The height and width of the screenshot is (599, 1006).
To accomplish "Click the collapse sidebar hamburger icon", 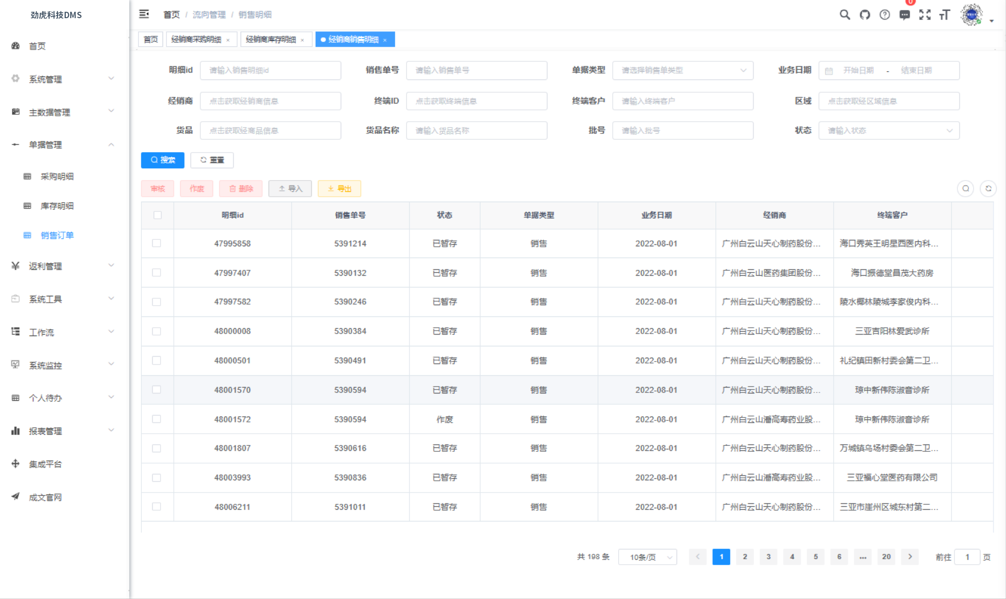I will (144, 14).
